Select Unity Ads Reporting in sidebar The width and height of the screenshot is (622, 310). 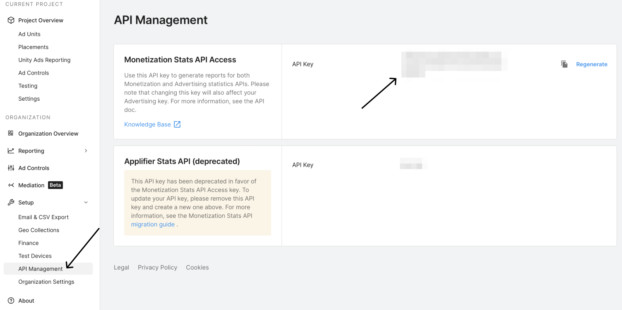point(44,60)
